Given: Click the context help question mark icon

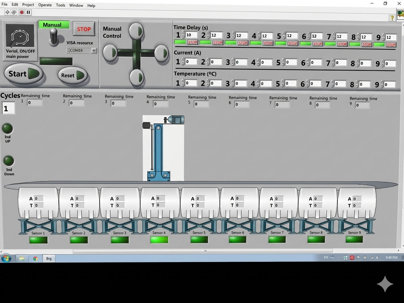Looking at the screenshot, I should click(392, 18).
